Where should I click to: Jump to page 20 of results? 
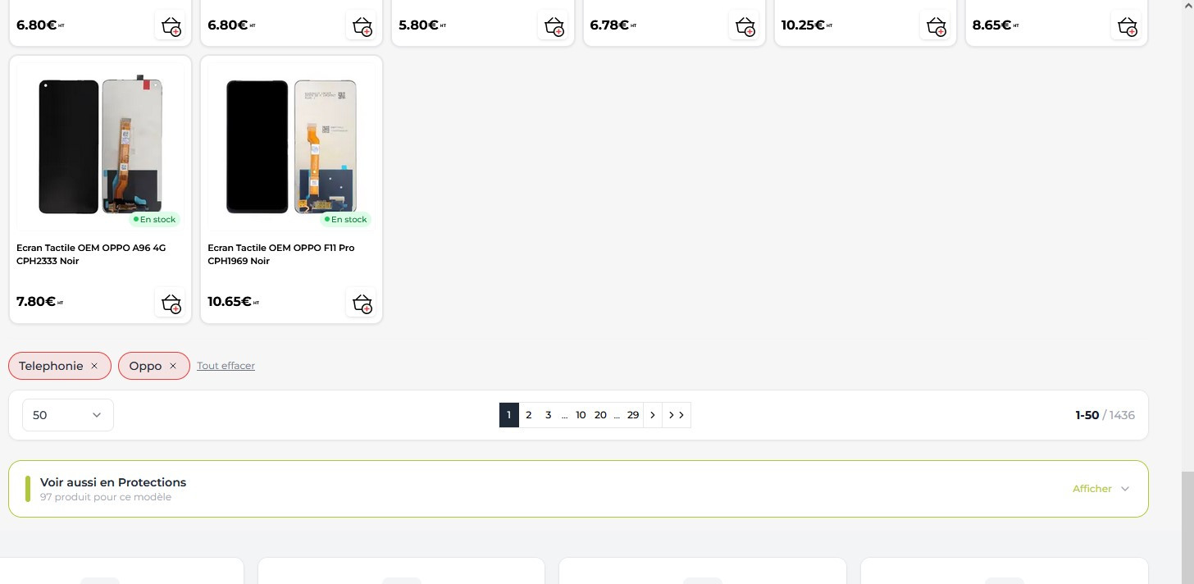click(x=600, y=415)
